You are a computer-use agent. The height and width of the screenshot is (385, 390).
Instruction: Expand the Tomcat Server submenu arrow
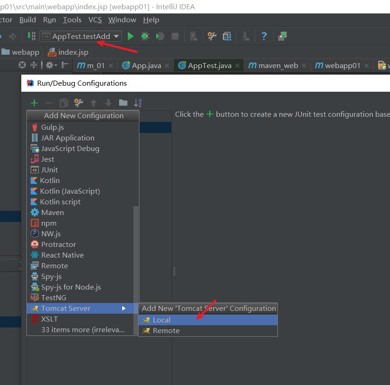coord(124,309)
